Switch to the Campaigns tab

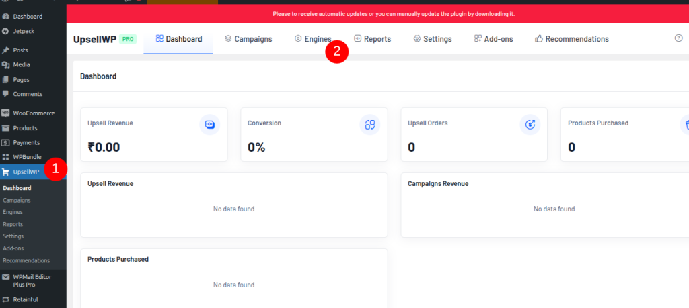[x=248, y=38]
